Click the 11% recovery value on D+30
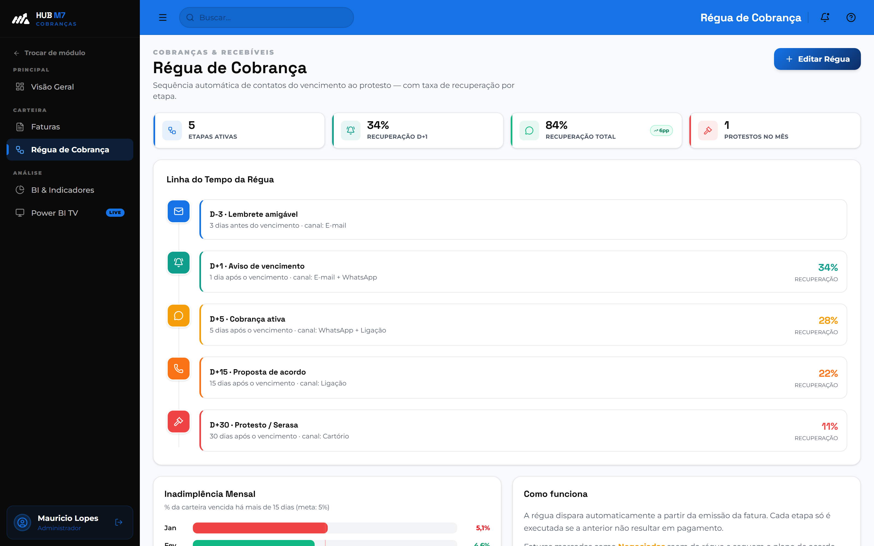The height and width of the screenshot is (546, 874). (829, 426)
